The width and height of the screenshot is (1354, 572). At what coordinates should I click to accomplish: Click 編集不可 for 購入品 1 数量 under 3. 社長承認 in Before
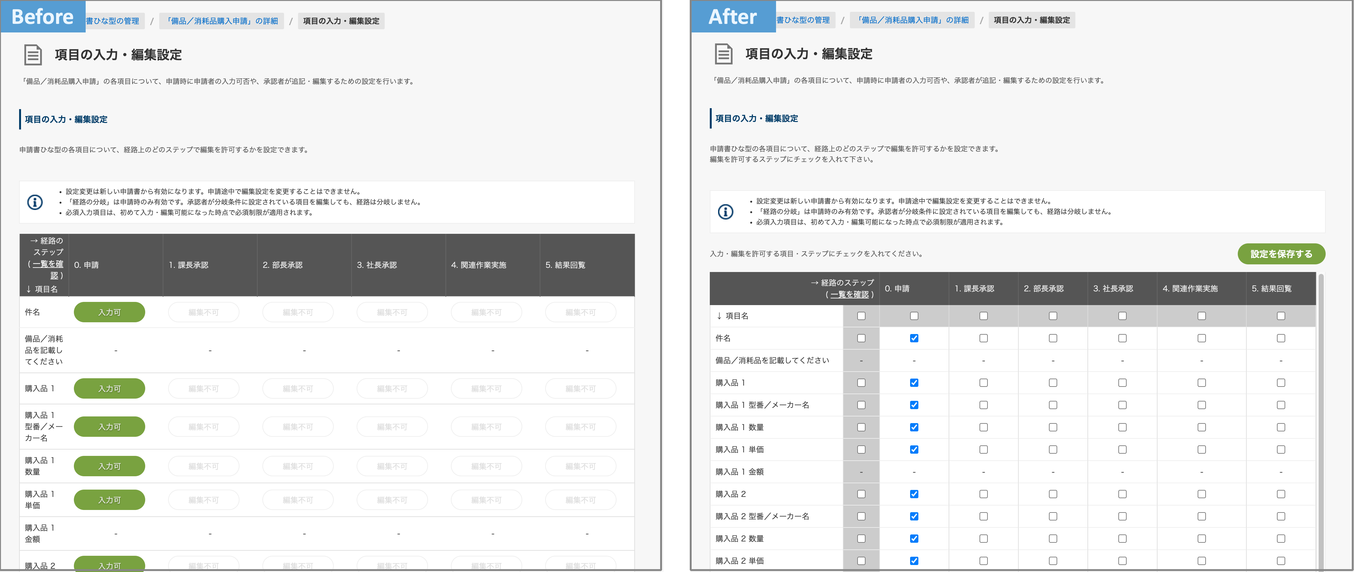click(x=392, y=466)
